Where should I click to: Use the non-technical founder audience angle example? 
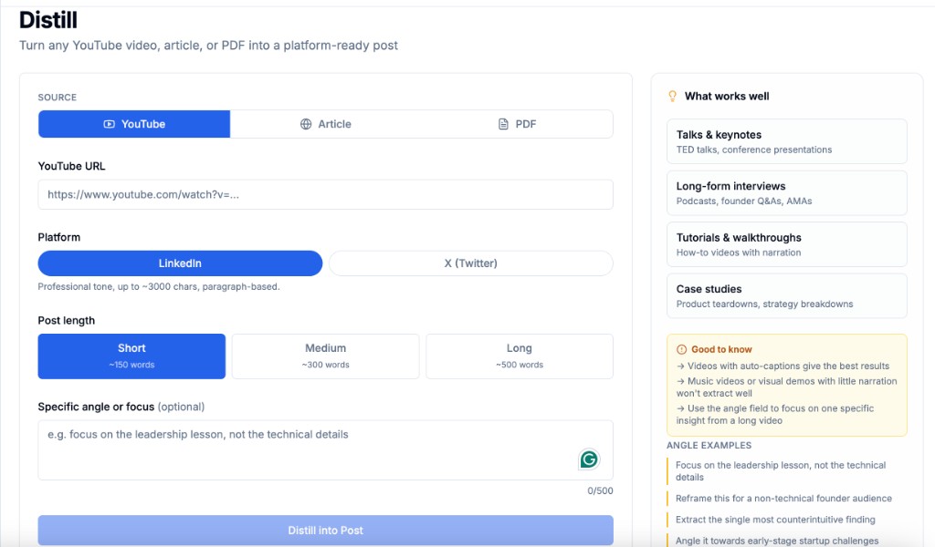coord(783,499)
